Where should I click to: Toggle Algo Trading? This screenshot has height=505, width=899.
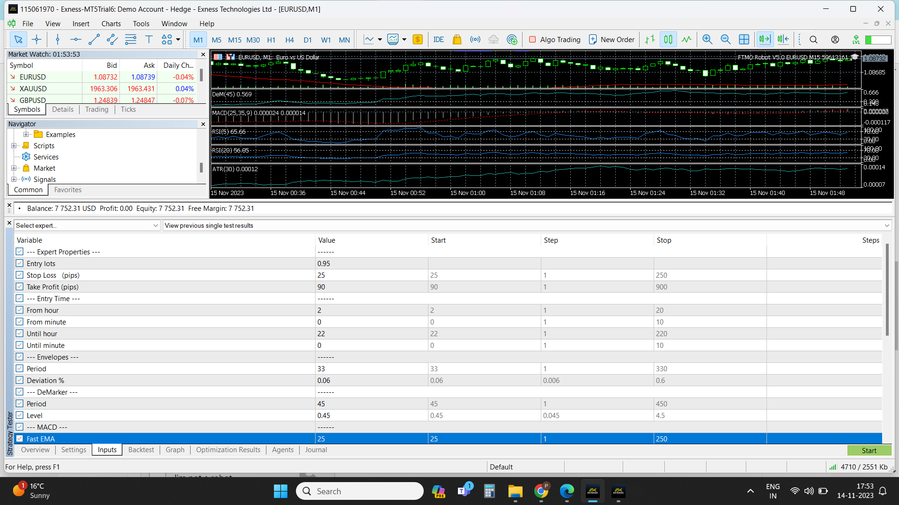(x=554, y=40)
